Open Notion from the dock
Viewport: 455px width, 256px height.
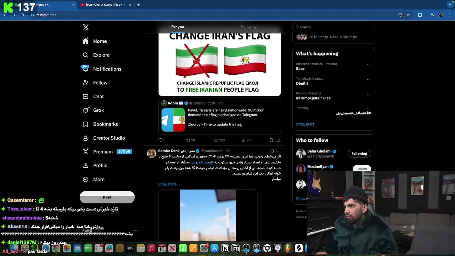click(225, 248)
